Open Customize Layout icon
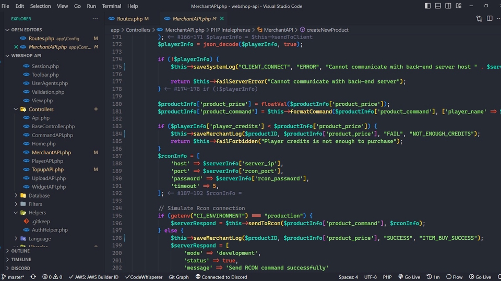The height and width of the screenshot is (281, 501). click(459, 6)
